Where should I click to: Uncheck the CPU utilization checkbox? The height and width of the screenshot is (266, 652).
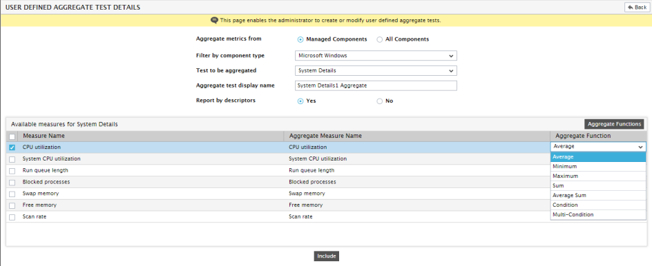(12, 147)
